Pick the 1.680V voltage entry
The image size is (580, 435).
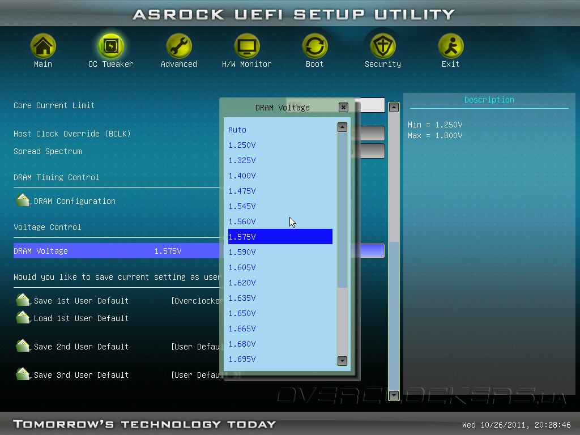pyautogui.click(x=280, y=344)
